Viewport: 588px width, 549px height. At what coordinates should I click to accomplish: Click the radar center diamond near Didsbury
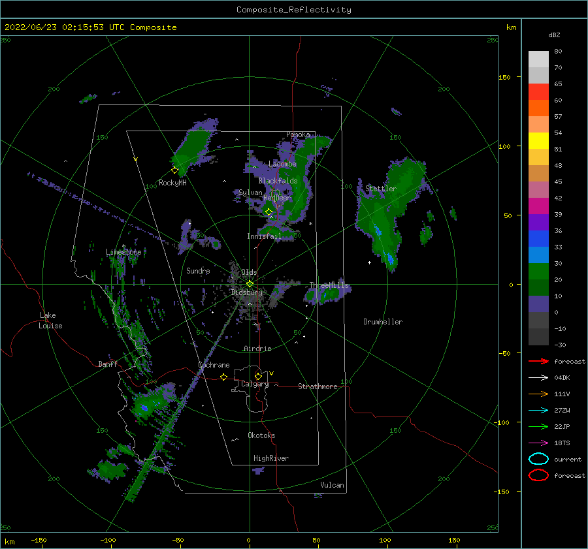(x=250, y=284)
